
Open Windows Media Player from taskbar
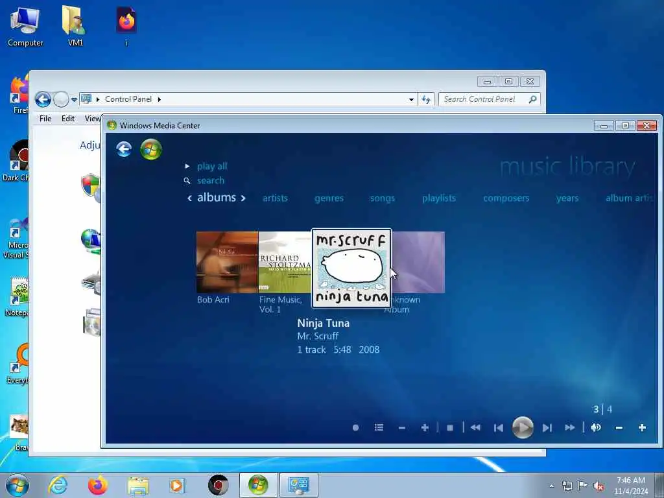pyautogui.click(x=177, y=485)
